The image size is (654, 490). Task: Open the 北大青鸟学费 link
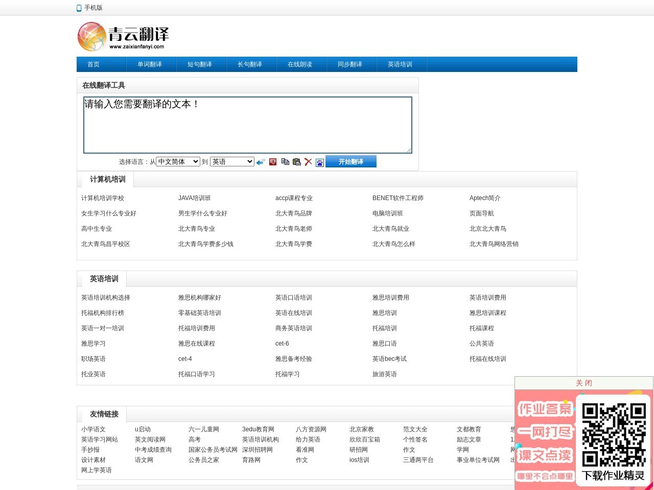293,244
